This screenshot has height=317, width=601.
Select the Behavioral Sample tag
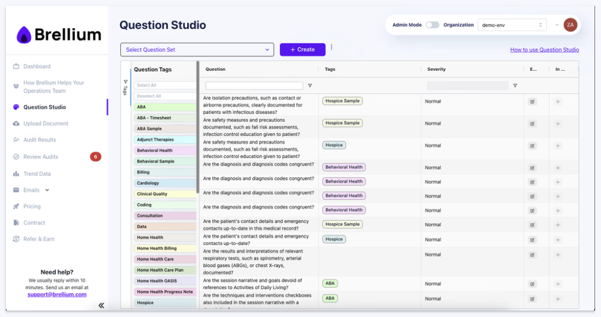pos(165,161)
